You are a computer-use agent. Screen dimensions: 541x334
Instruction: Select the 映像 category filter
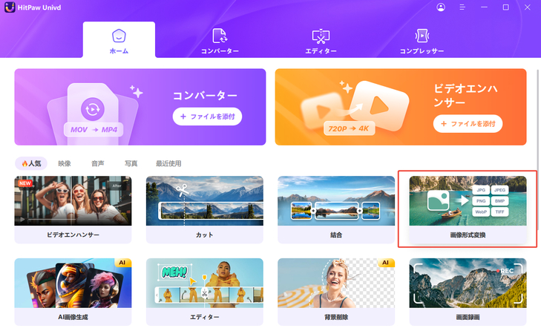[x=65, y=163]
